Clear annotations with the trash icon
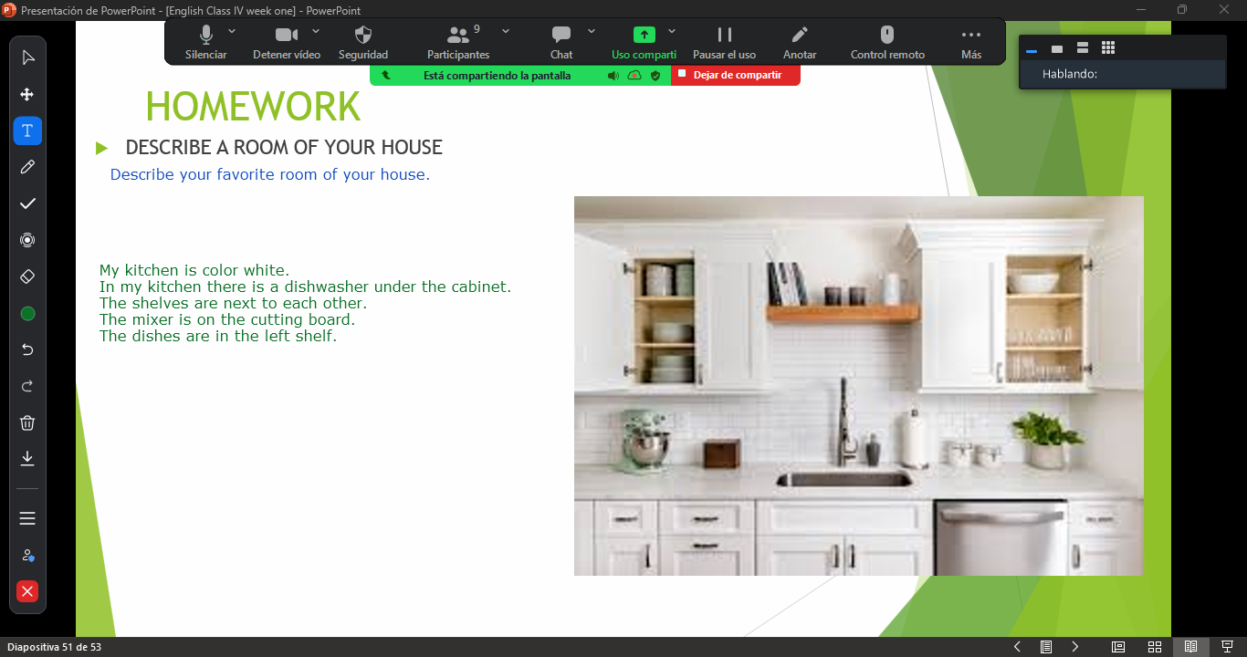Viewport: 1247px width, 657px height. pos(27,422)
